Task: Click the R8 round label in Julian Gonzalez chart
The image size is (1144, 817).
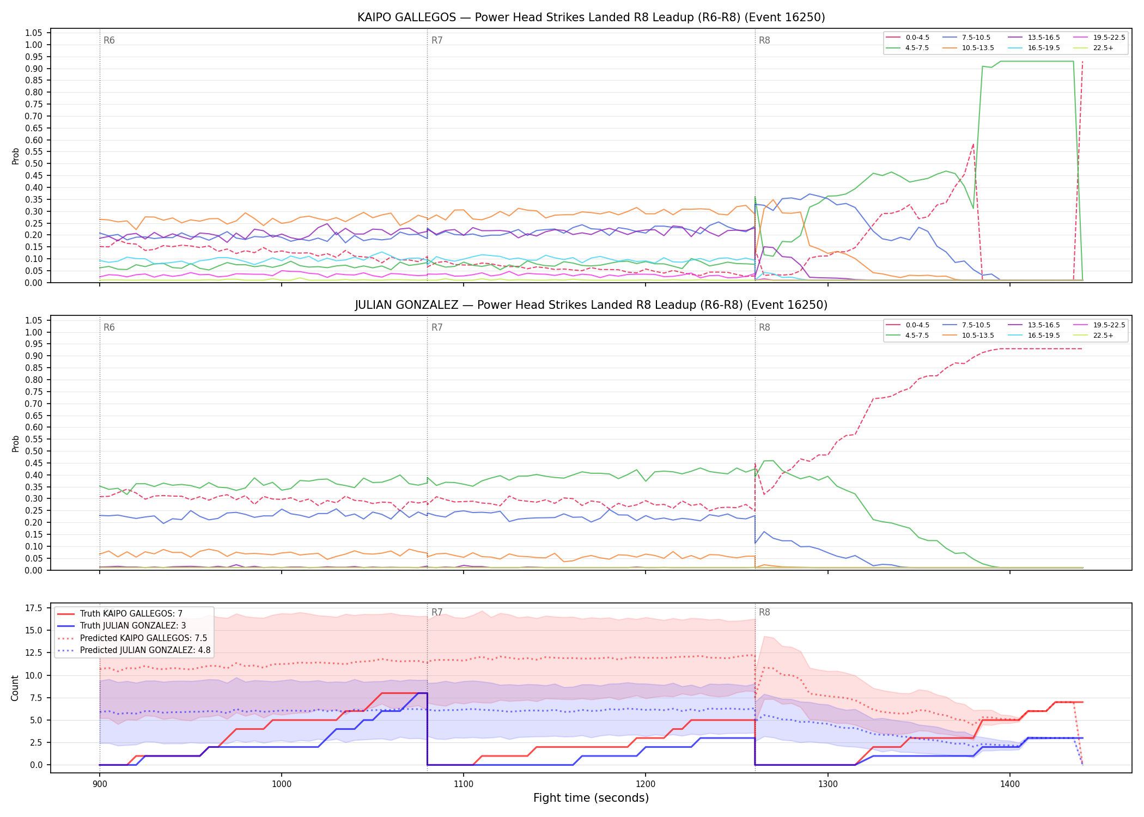Action: 764,328
